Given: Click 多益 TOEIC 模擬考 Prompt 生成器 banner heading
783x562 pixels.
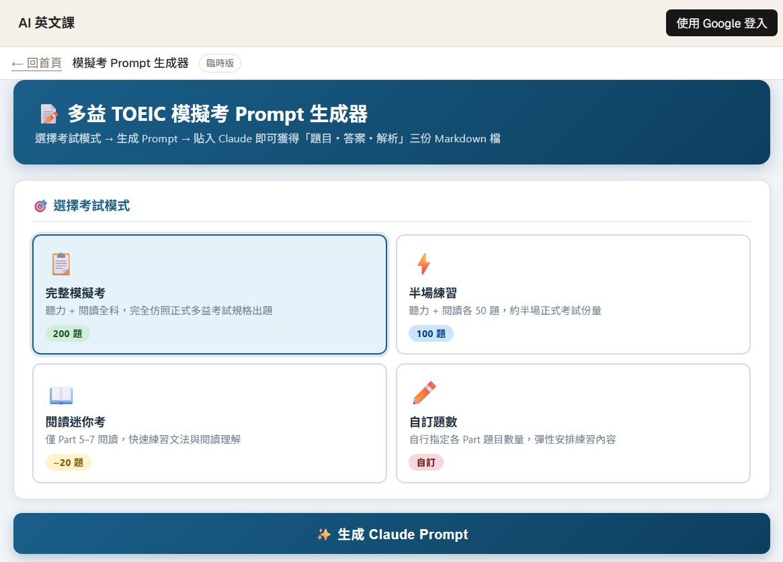Looking at the screenshot, I should (218, 113).
